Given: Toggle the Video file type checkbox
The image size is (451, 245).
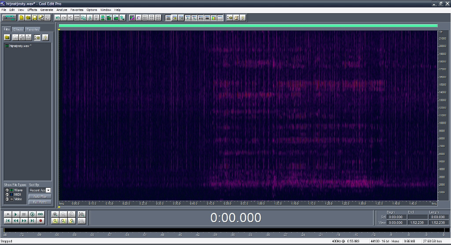Looking at the screenshot, I should [7, 199].
